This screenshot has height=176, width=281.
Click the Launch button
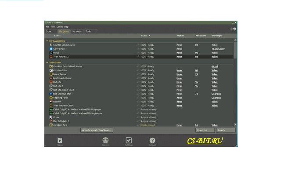[x=226, y=130]
